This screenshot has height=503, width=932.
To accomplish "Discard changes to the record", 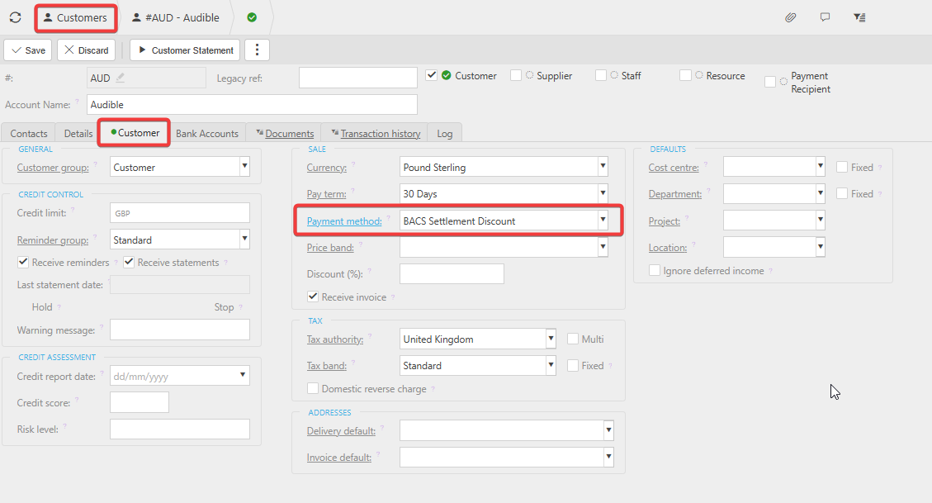I will point(86,50).
